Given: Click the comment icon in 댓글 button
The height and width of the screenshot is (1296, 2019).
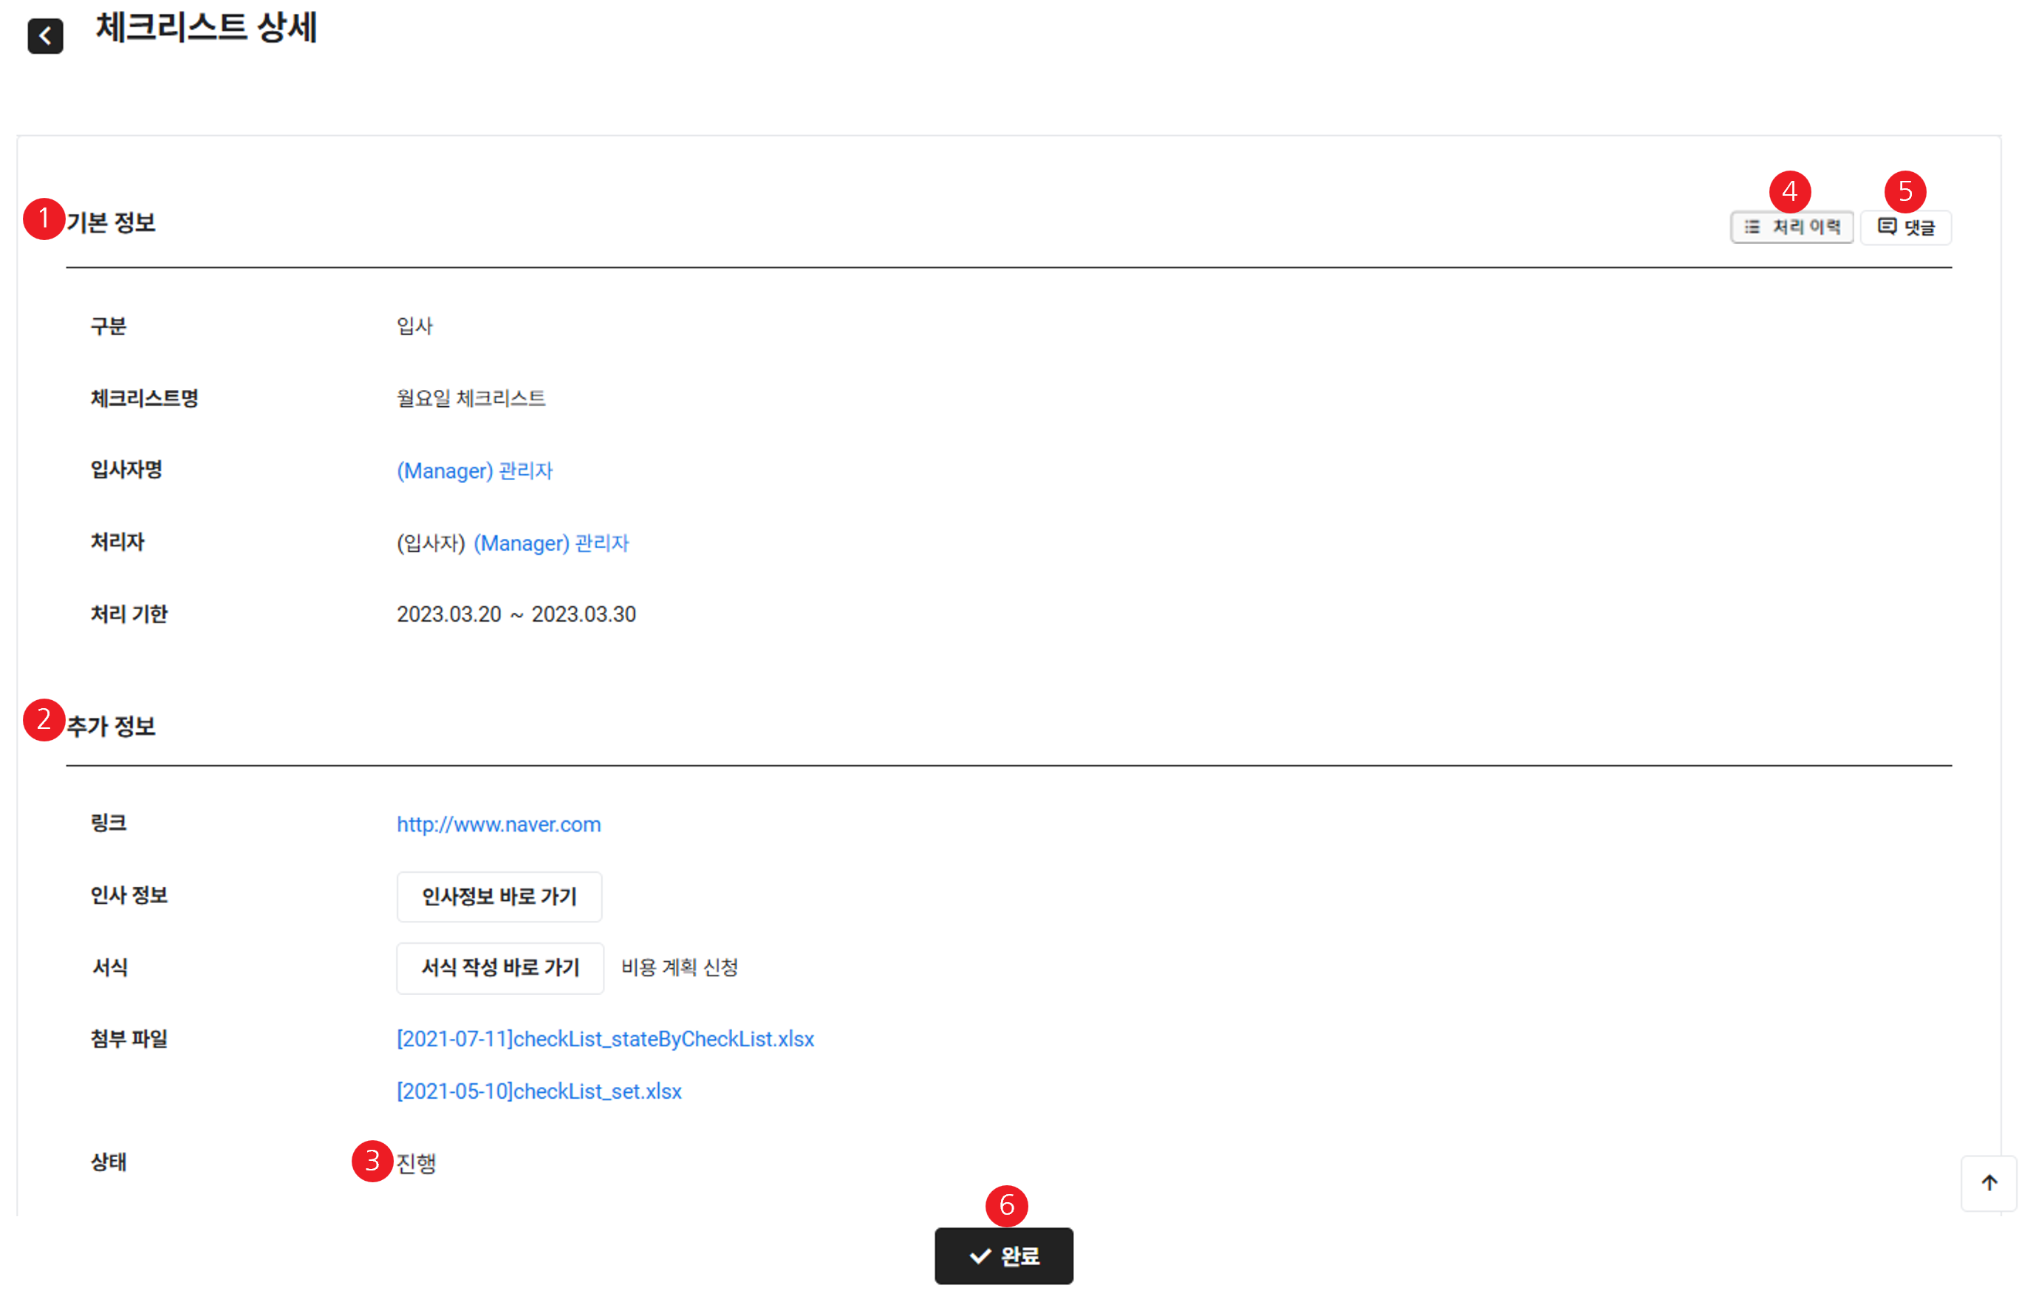Looking at the screenshot, I should [1887, 227].
